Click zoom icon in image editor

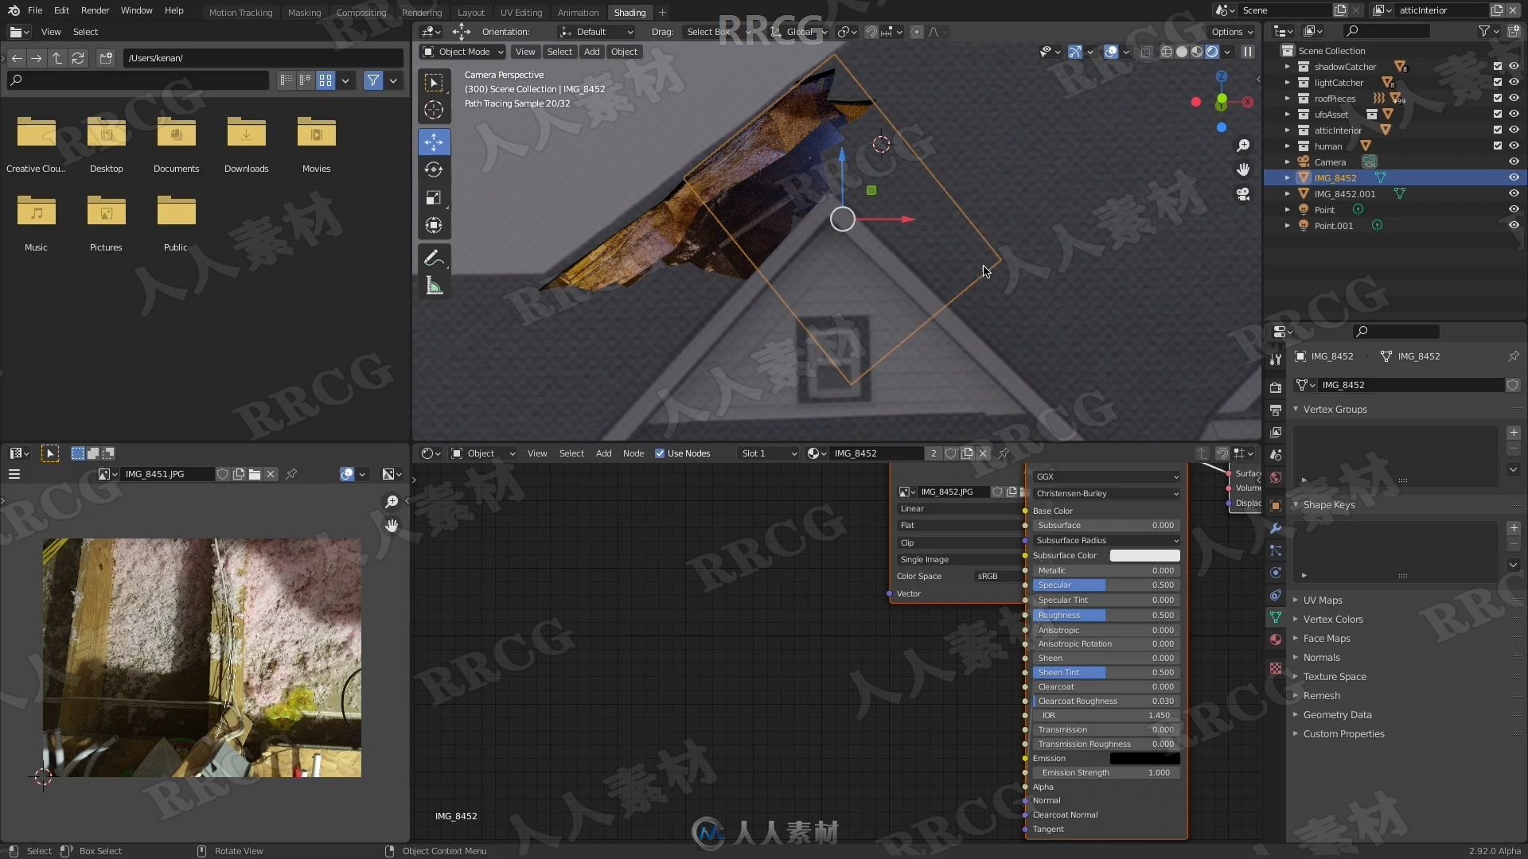392,501
